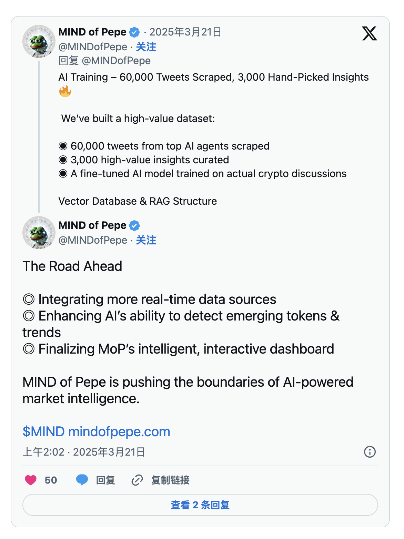
Task: Open the lower MIND of Pepe avatar
Action: 39,233
